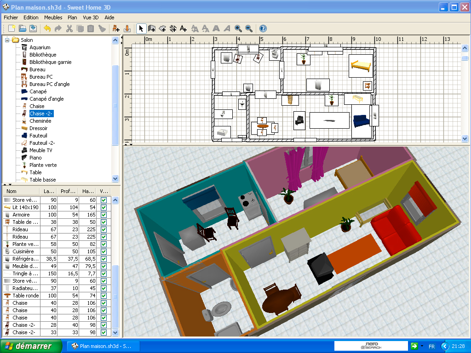Click furniture table scroll down arrow
The height and width of the screenshot is (353, 471).
point(115,333)
